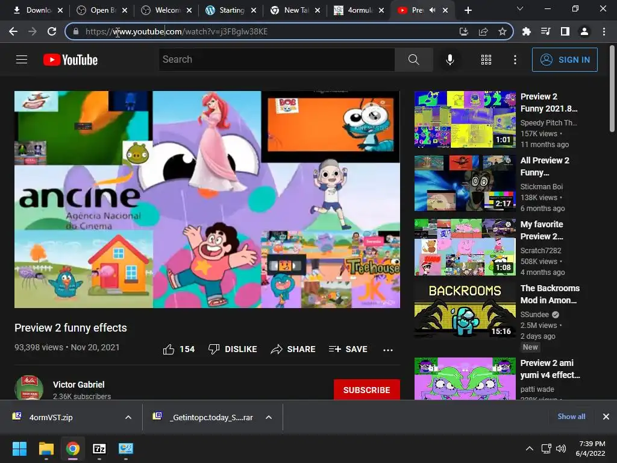Reload the YouTube page

[52, 31]
